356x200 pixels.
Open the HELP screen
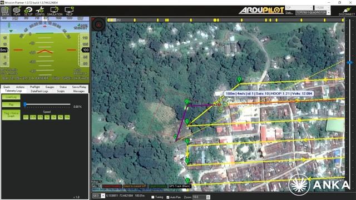pyautogui.click(x=69, y=11)
